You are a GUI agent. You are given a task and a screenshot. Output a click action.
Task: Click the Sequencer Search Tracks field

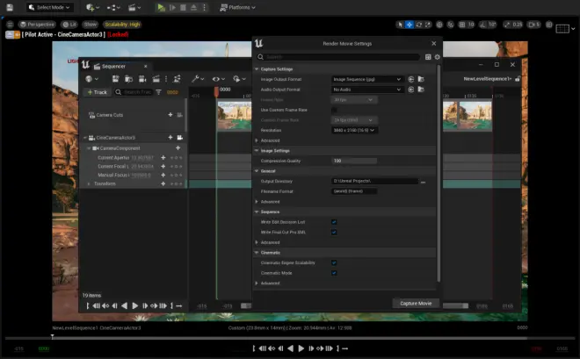[134, 92]
